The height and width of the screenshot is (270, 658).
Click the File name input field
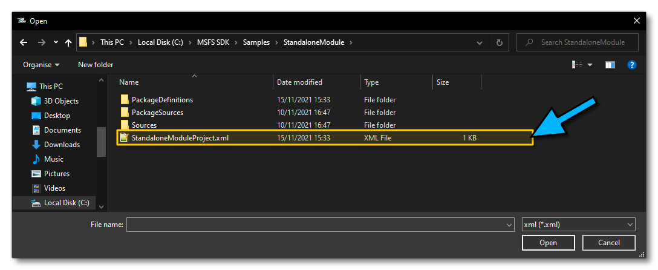pos(320,225)
